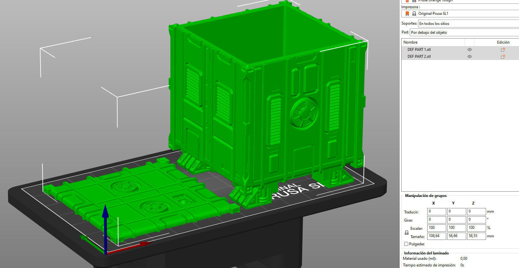Click the Traducir Y input field
The width and height of the screenshot is (519, 268).
456,211
